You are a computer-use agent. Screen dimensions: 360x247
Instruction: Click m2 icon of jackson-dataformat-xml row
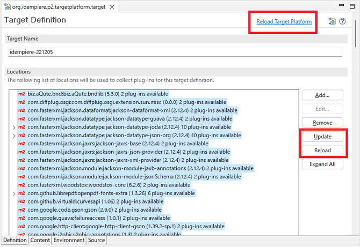click(21, 110)
